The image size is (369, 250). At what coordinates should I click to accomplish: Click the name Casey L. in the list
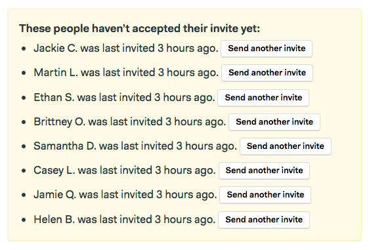coord(54,170)
